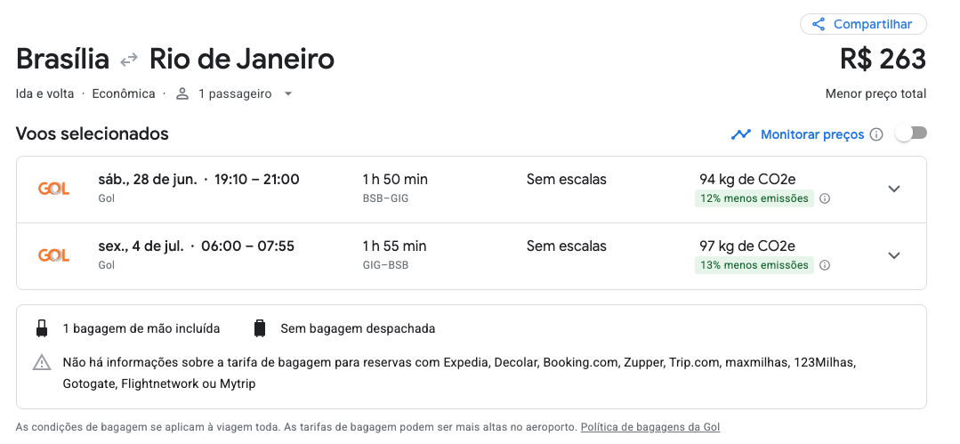The height and width of the screenshot is (444, 960).
Task: Click the info icon next to Monitorar preços
Action: [876, 134]
